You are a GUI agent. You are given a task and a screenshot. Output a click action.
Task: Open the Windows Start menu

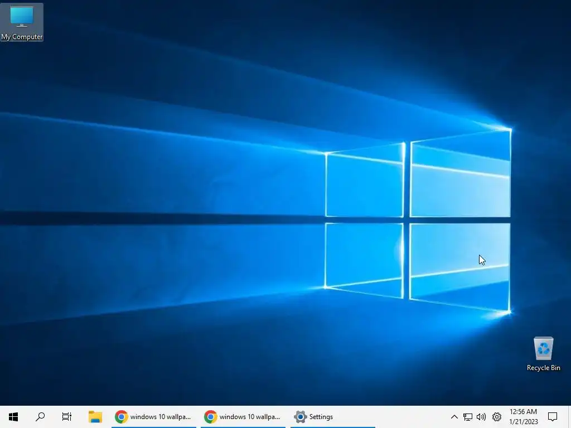pyautogui.click(x=13, y=417)
